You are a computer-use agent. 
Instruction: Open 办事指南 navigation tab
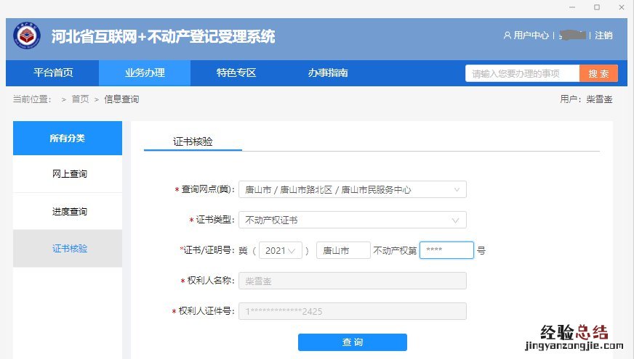[x=328, y=73]
